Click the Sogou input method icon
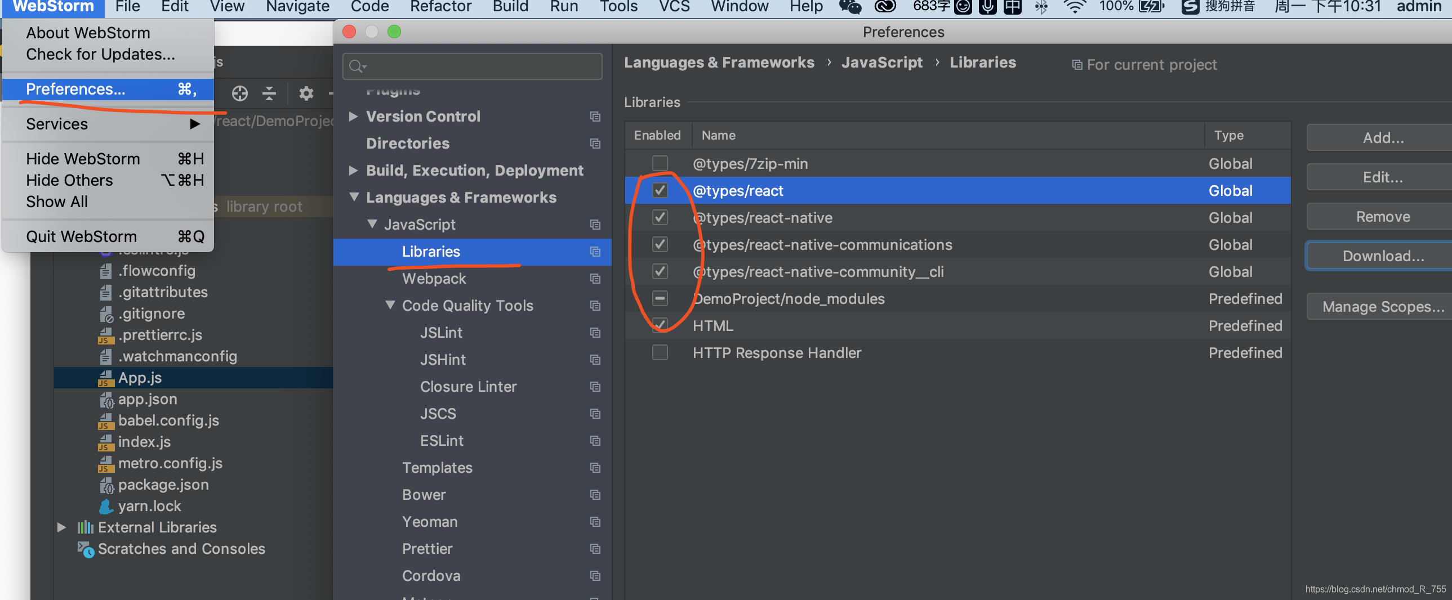 point(1190,7)
